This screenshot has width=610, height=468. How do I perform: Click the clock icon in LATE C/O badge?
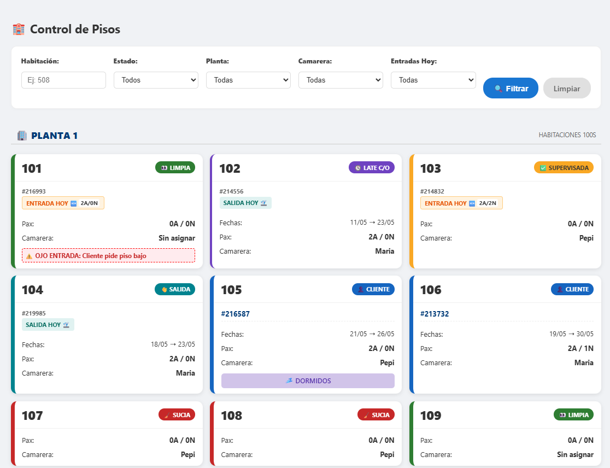(357, 168)
